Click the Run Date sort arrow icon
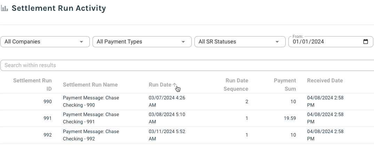The height and width of the screenshot is (147, 374). tap(175, 85)
